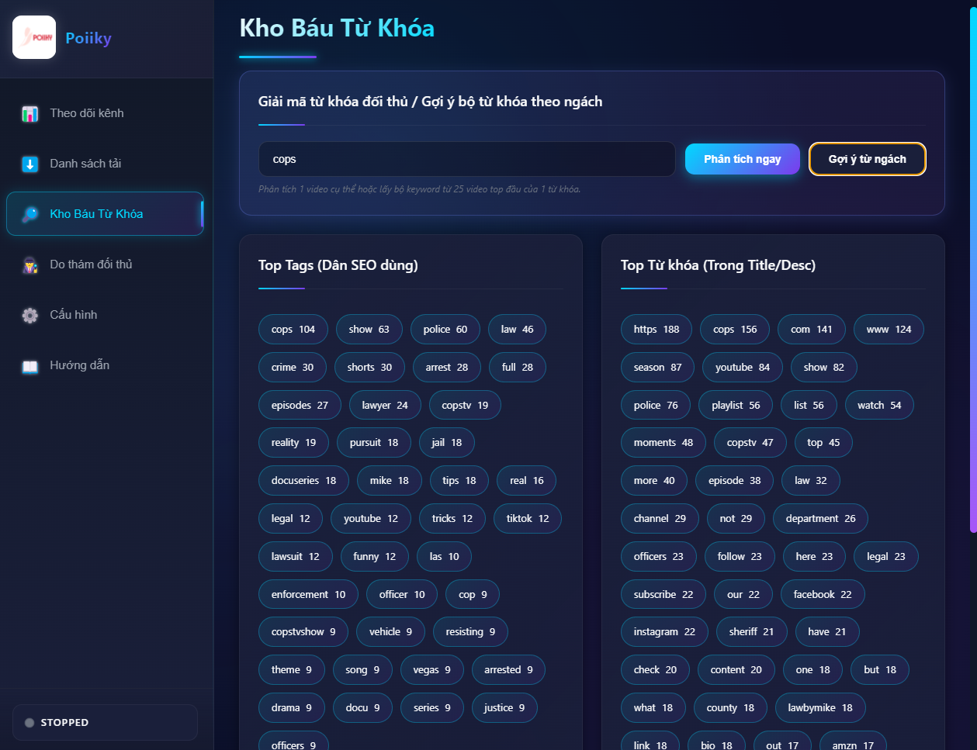This screenshot has width=977, height=750.
Task: Click the lawbymike 18 keyword chip
Action: (819, 707)
